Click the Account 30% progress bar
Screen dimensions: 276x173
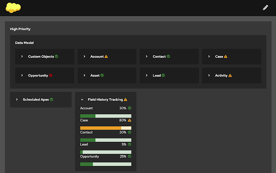point(106,116)
